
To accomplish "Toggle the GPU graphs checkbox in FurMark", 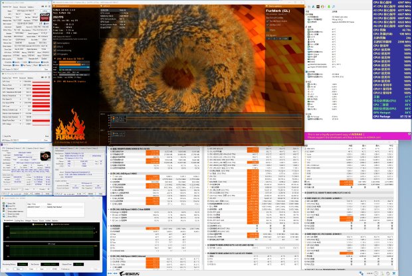I will tap(55, 54).
